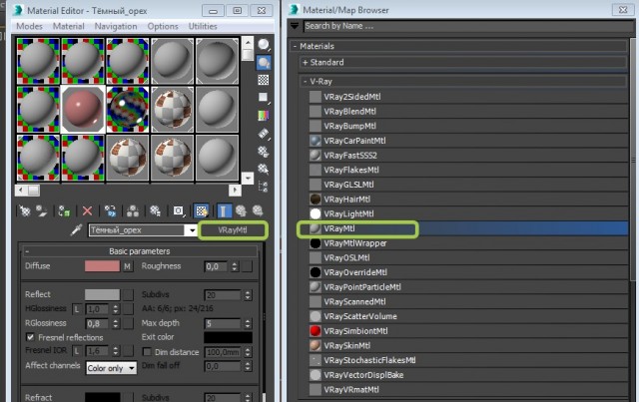Collapse the Basic parameters rollout
Image resolution: width=639 pixels, height=402 pixels.
coord(27,251)
